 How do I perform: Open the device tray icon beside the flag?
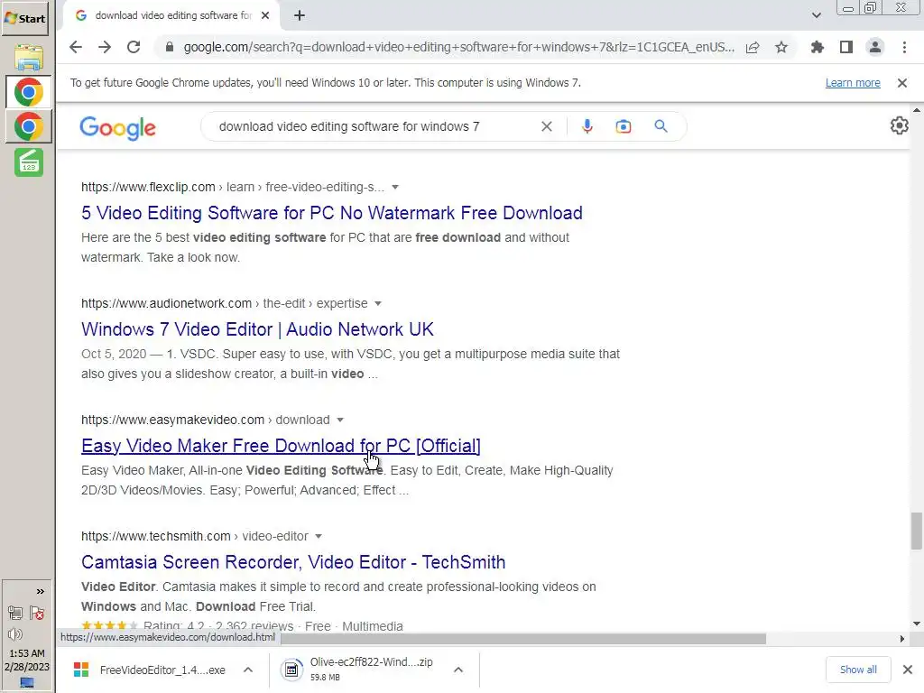[15, 613]
